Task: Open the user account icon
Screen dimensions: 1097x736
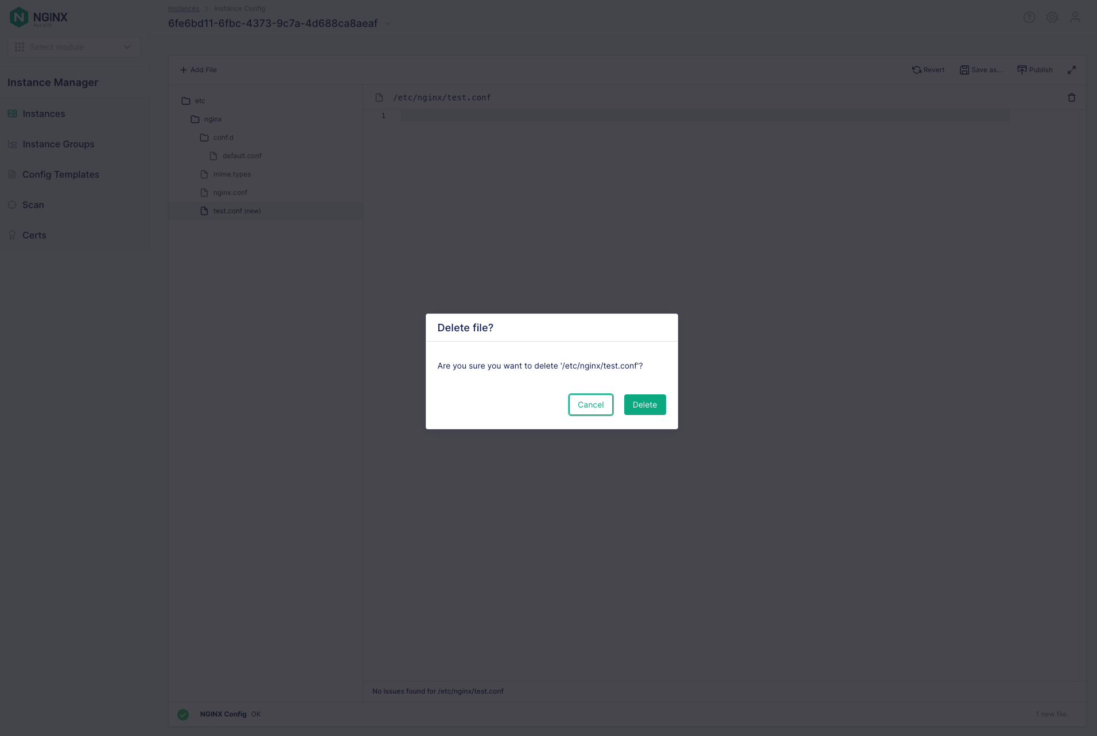Action: click(1075, 17)
